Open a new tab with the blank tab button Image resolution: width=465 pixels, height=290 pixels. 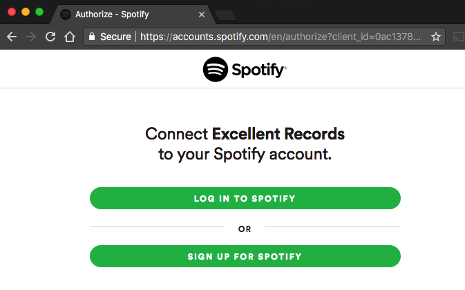225,15
